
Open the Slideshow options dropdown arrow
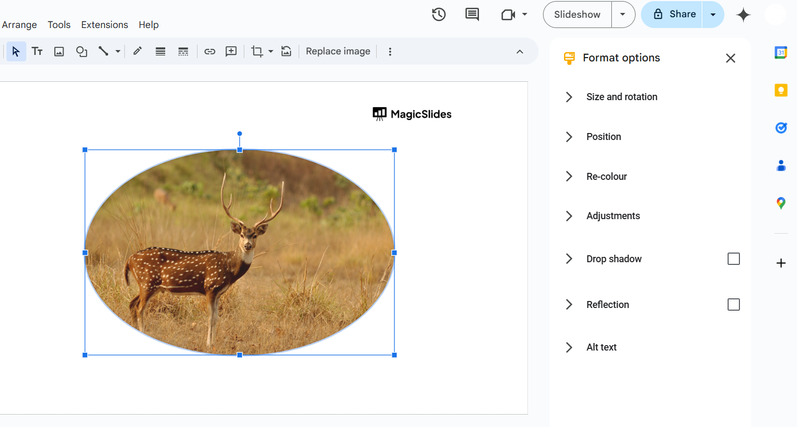click(x=623, y=15)
